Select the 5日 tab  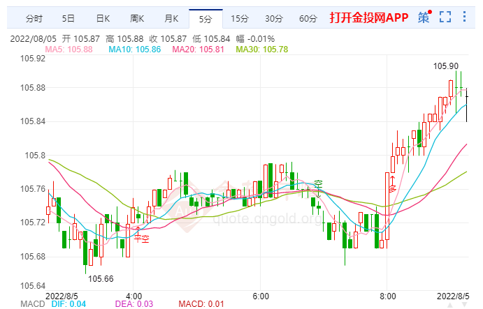click(69, 19)
